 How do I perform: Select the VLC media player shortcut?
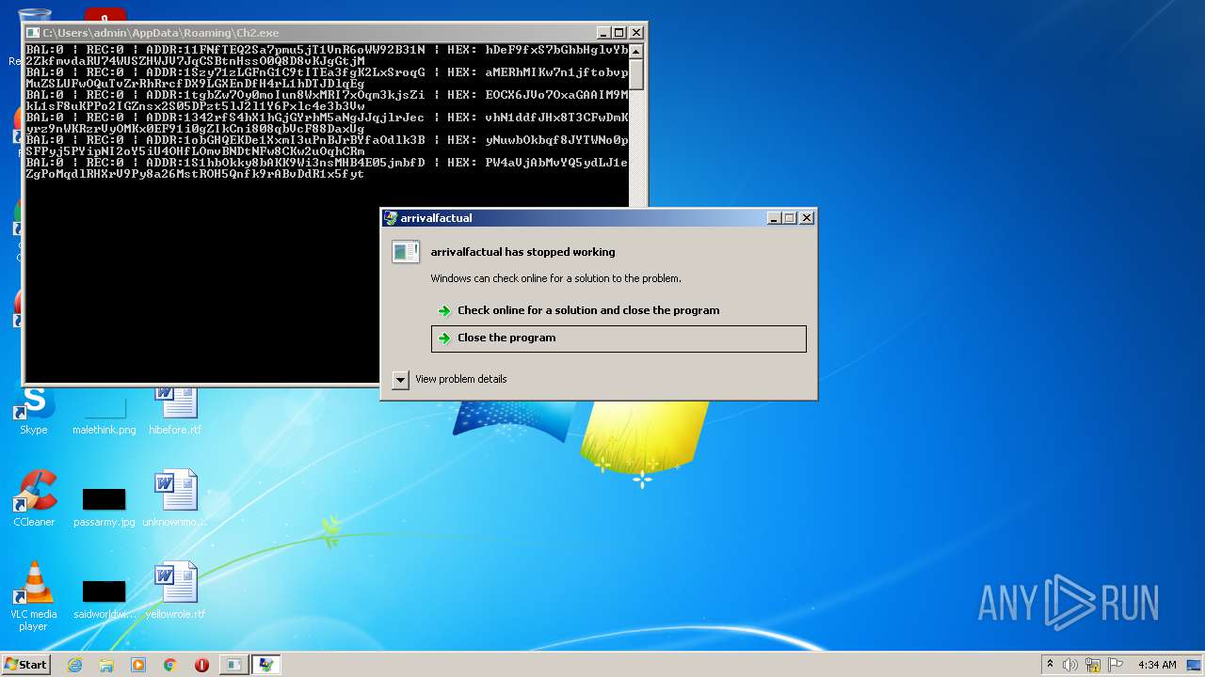pyautogui.click(x=34, y=596)
